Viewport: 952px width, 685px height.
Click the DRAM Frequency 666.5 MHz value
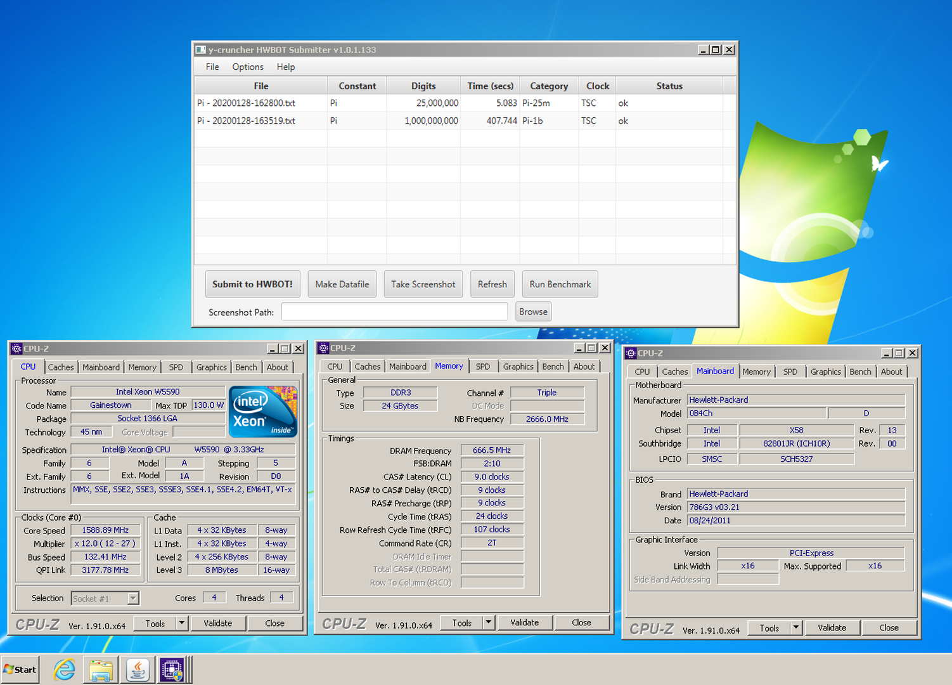tap(492, 450)
